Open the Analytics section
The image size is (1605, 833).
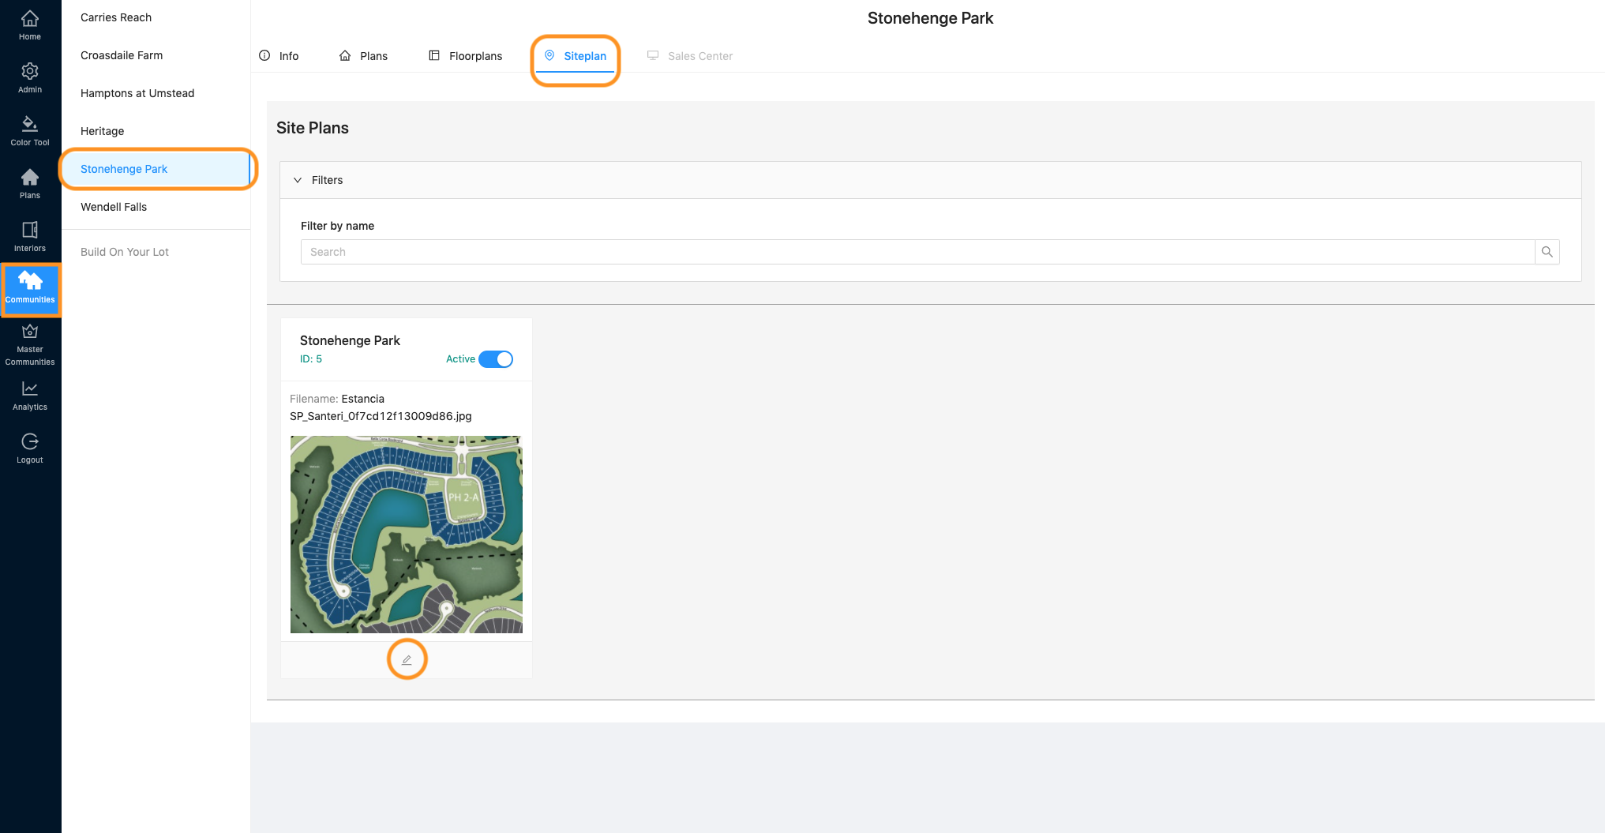pos(29,394)
